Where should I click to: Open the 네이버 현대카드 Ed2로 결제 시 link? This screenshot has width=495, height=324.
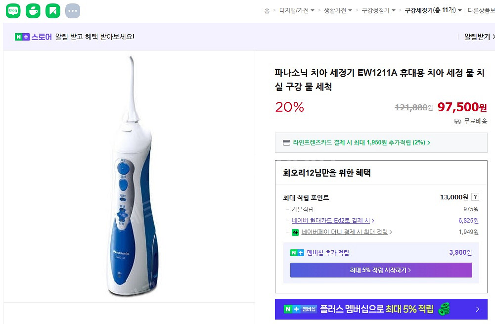(x=332, y=221)
